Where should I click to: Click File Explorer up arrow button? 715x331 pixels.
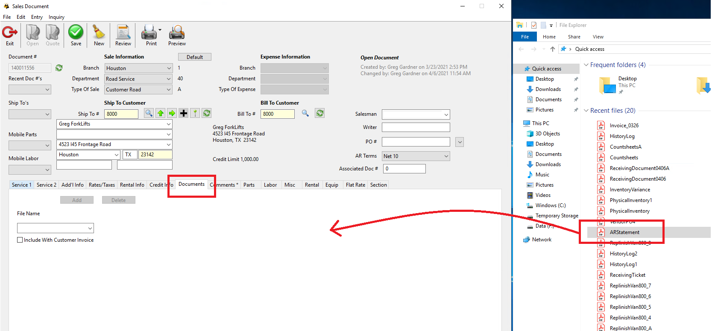pos(553,49)
